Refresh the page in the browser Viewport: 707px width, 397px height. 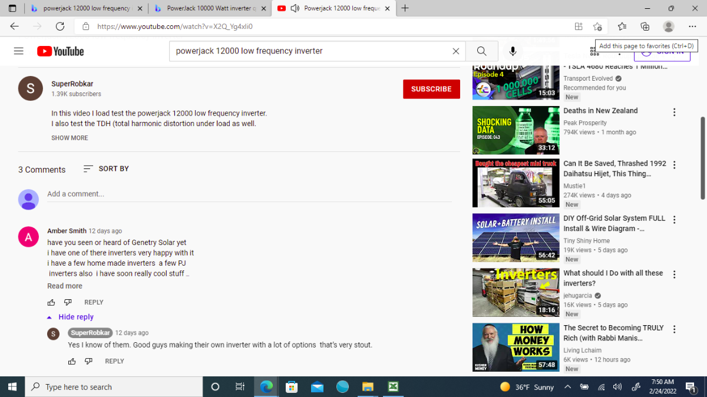pos(60,27)
